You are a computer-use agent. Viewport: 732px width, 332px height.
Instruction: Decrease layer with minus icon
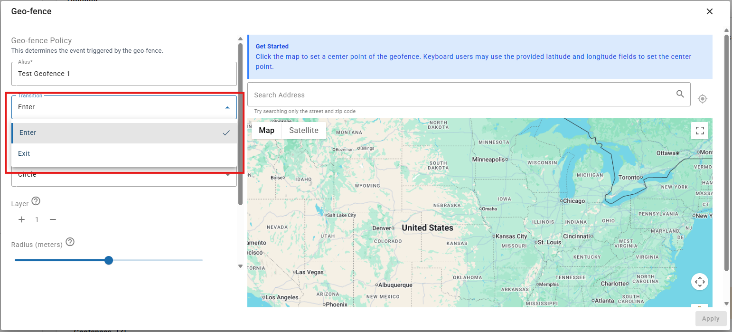[53, 219]
